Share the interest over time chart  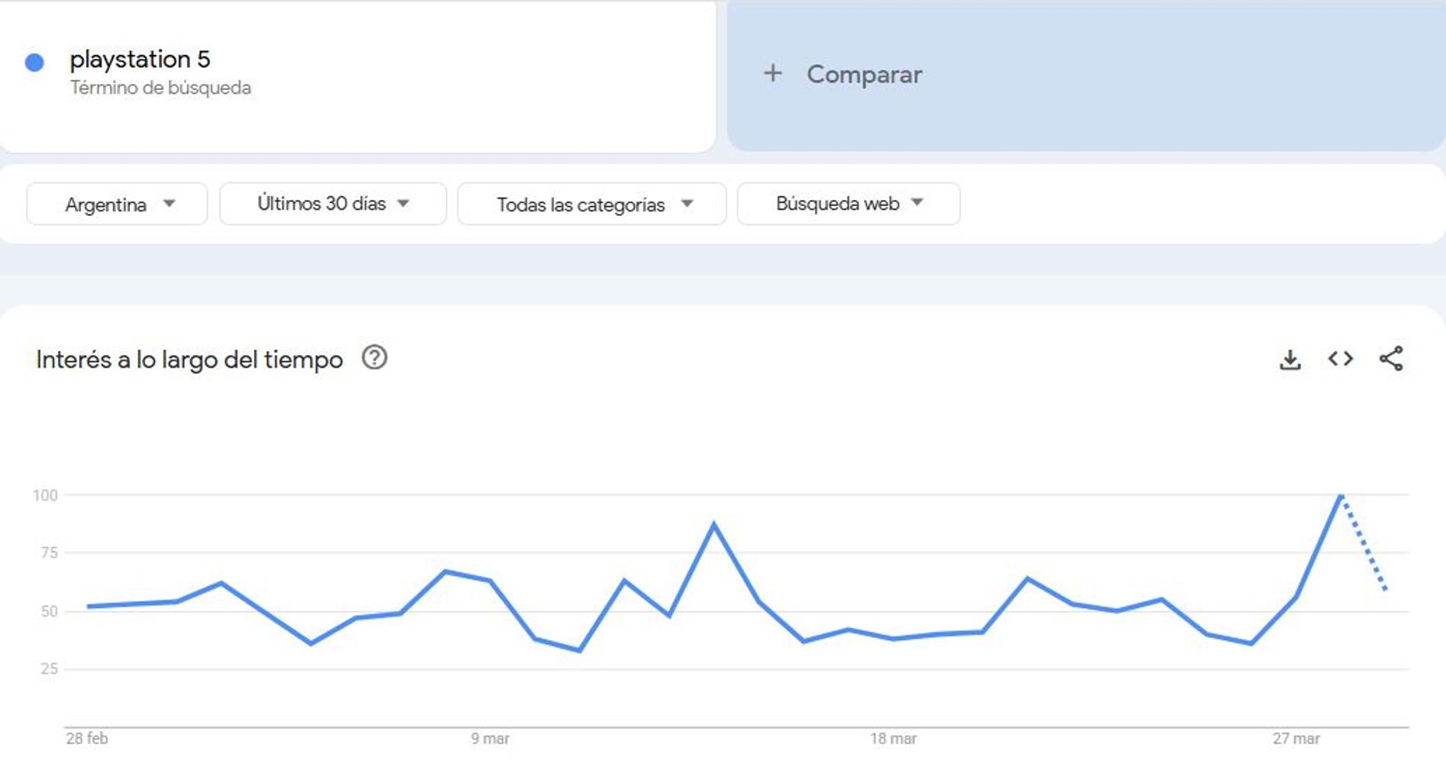(1391, 359)
